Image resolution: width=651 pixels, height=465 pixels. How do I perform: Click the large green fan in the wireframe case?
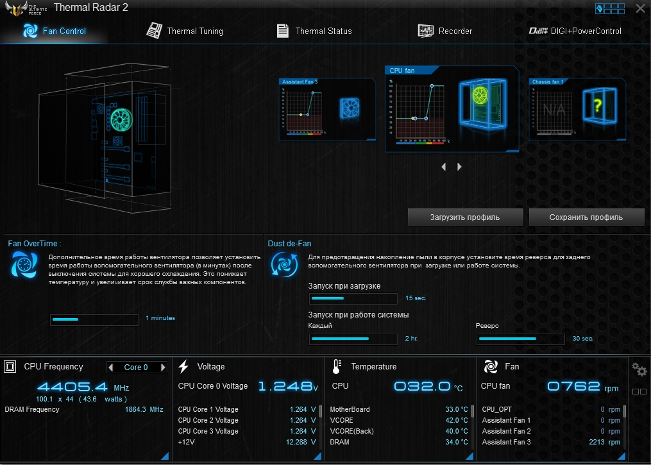[121, 119]
